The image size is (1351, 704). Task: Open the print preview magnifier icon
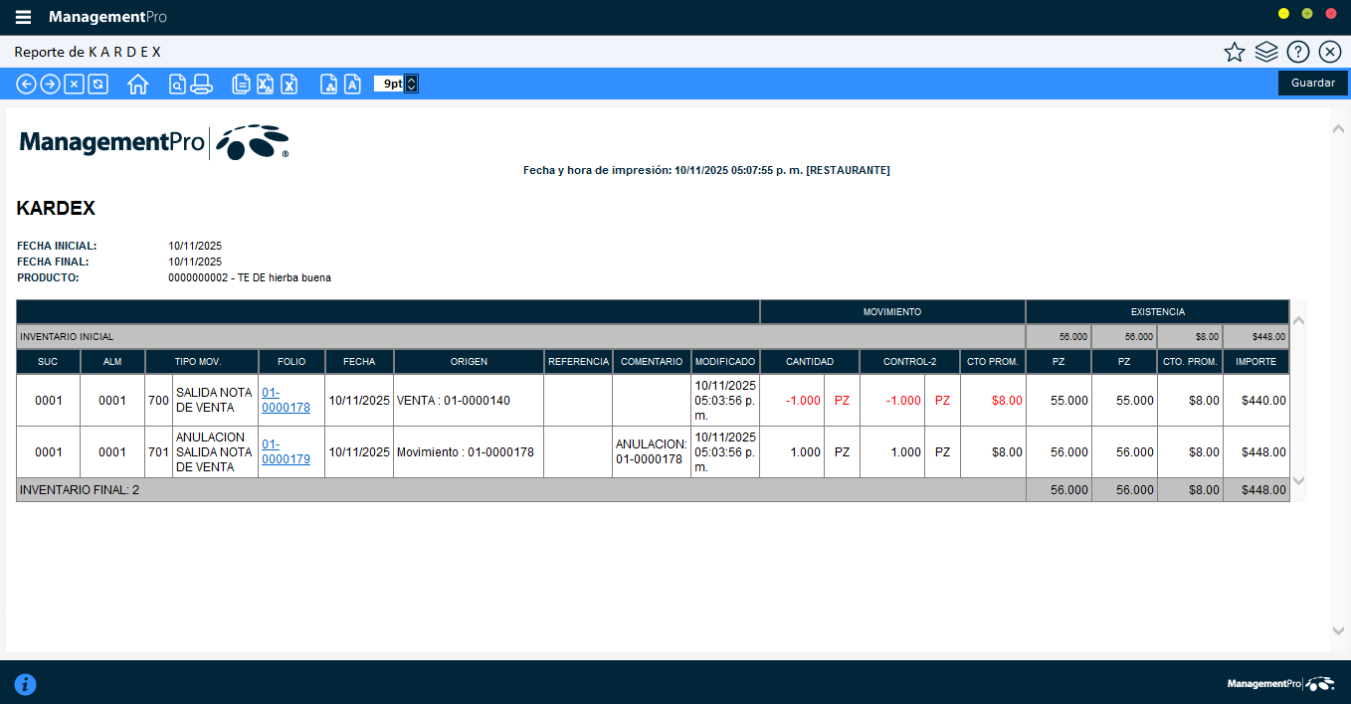click(177, 85)
